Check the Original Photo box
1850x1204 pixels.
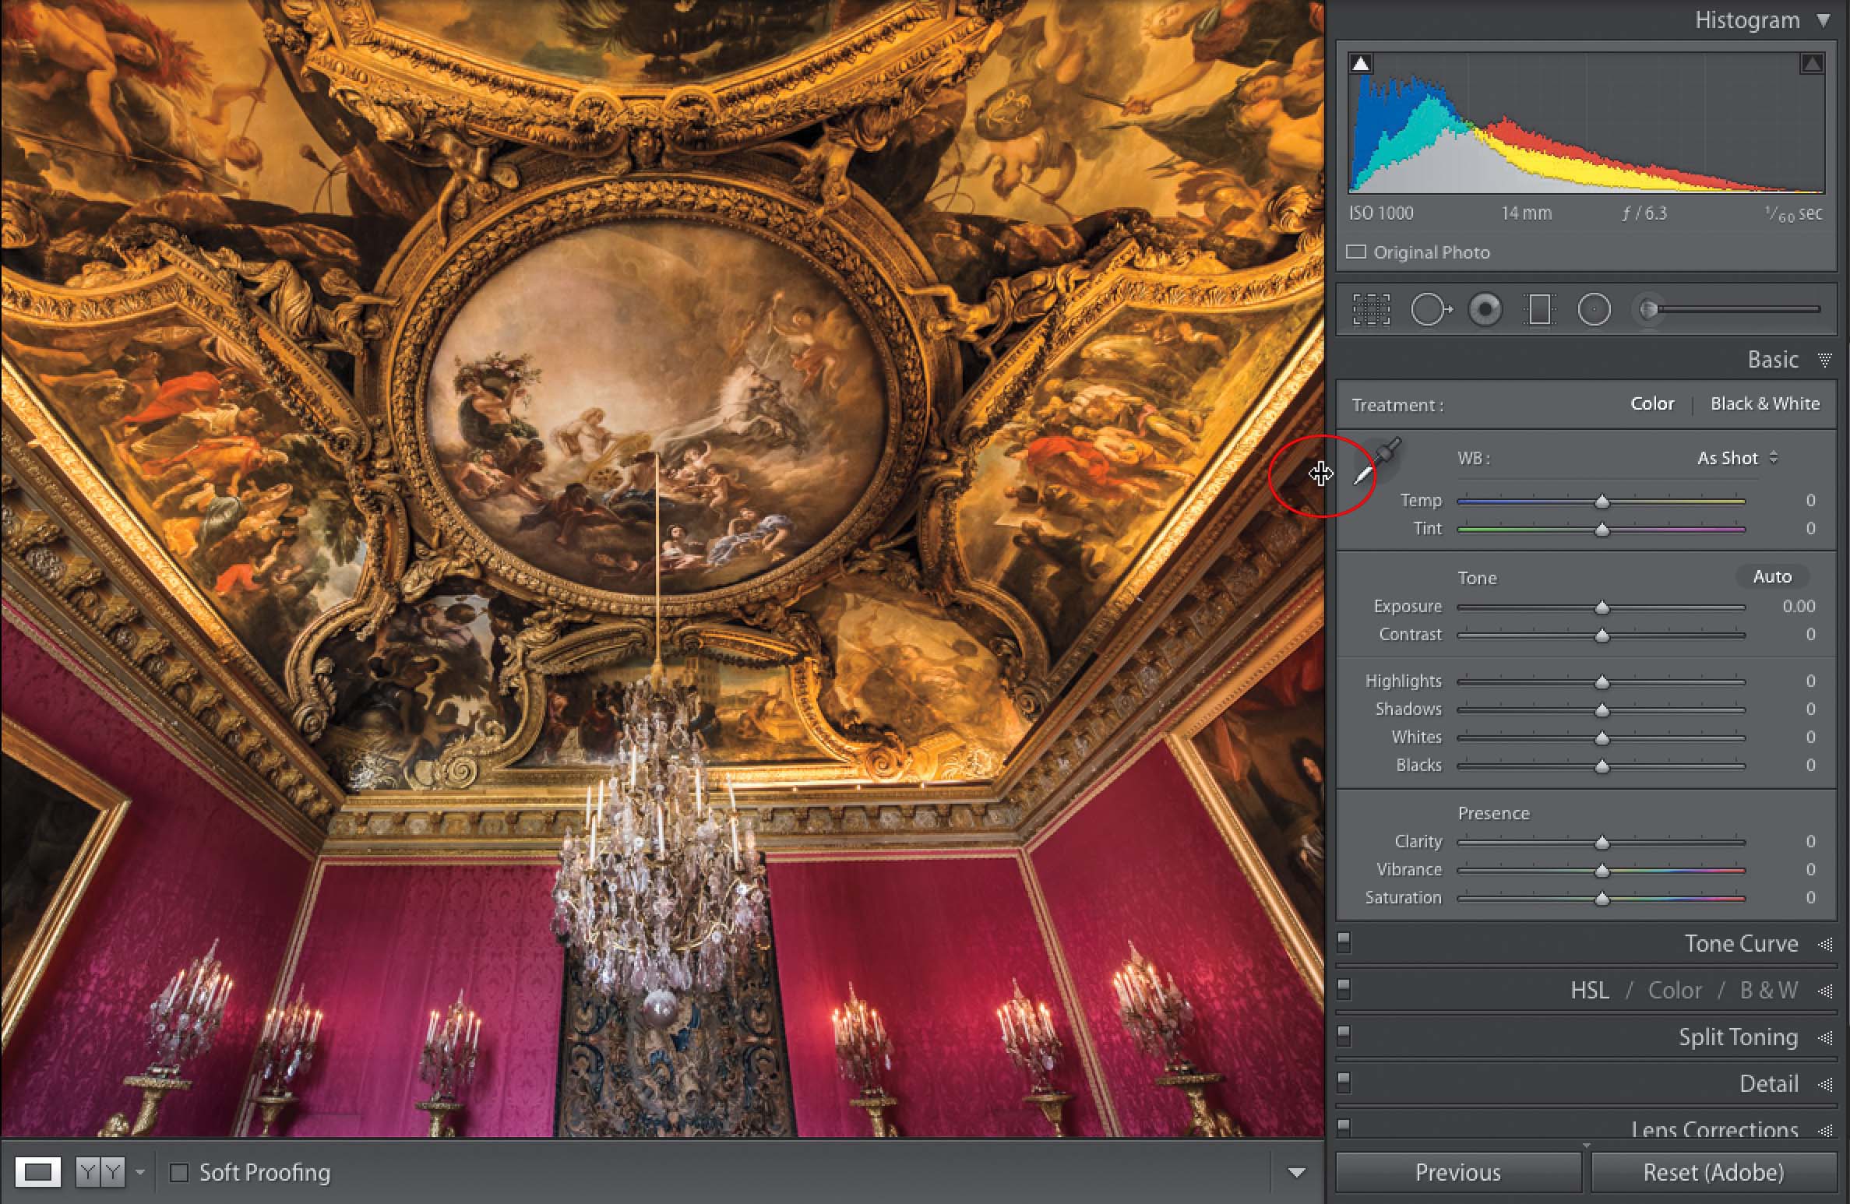click(1356, 252)
